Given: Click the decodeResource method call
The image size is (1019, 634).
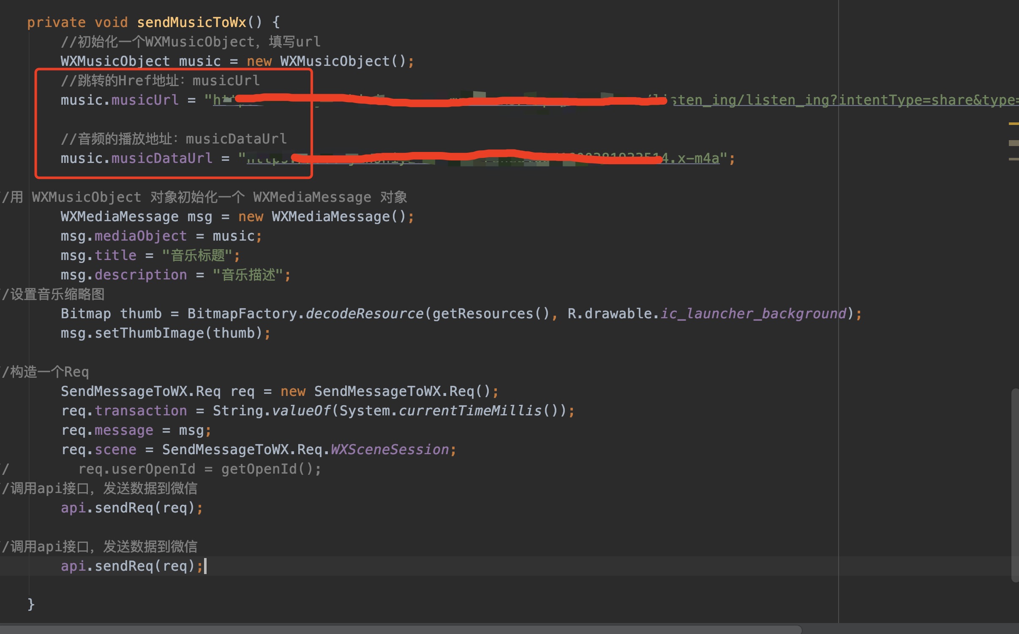Looking at the screenshot, I should click(x=364, y=314).
